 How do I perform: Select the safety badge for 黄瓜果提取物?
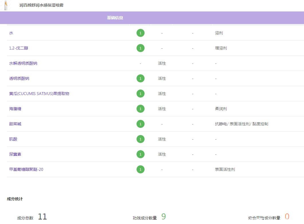[x=140, y=94]
